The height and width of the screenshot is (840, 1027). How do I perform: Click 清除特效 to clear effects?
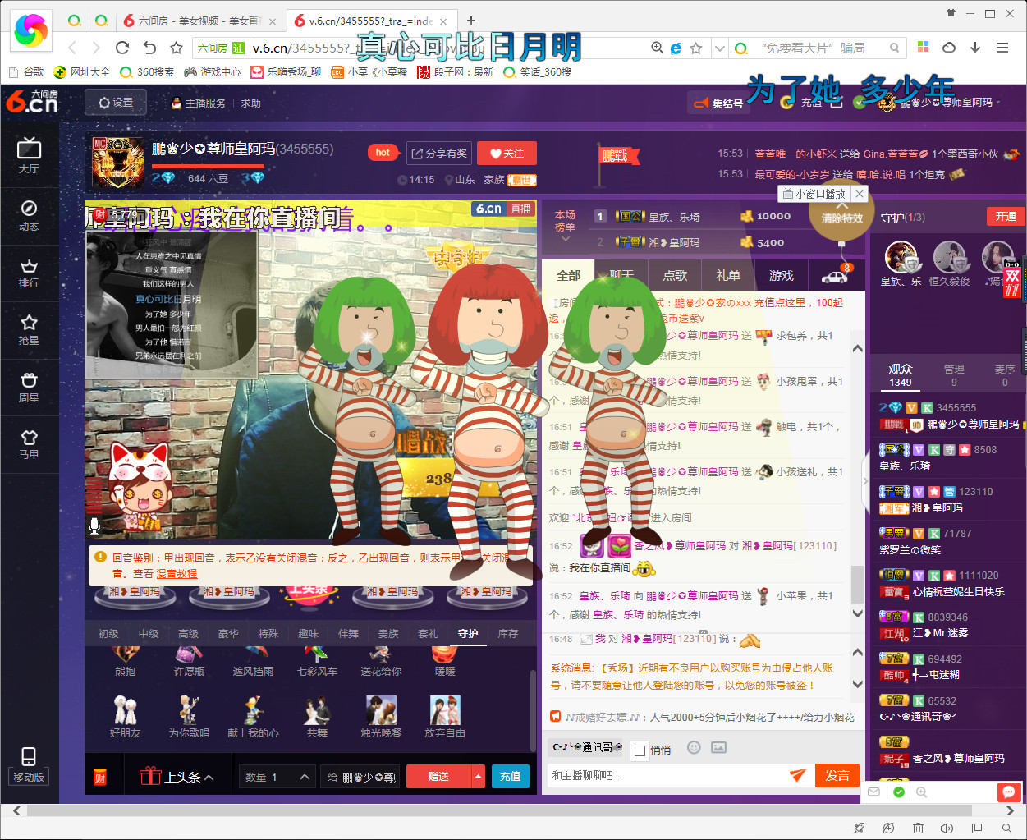tap(842, 218)
